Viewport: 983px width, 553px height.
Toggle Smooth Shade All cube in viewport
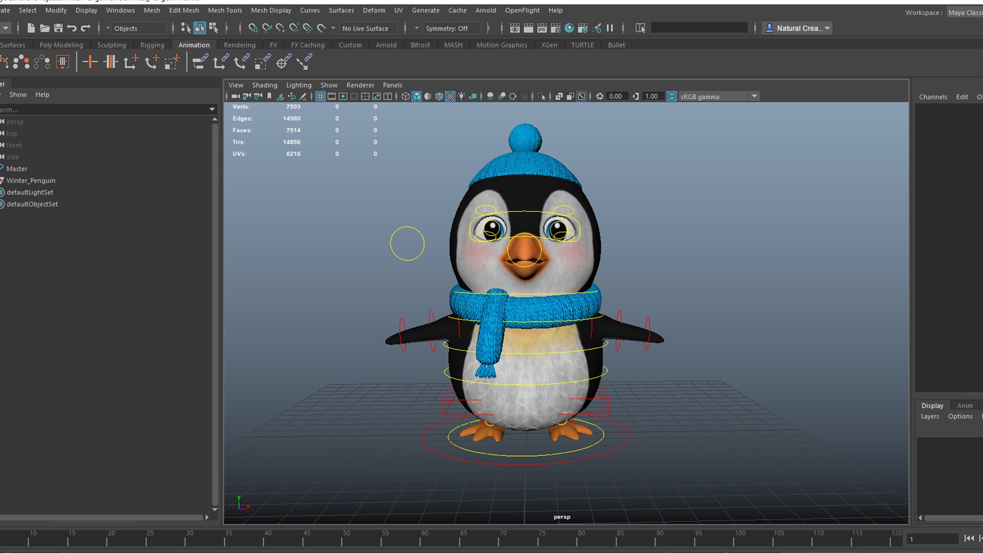[417, 96]
